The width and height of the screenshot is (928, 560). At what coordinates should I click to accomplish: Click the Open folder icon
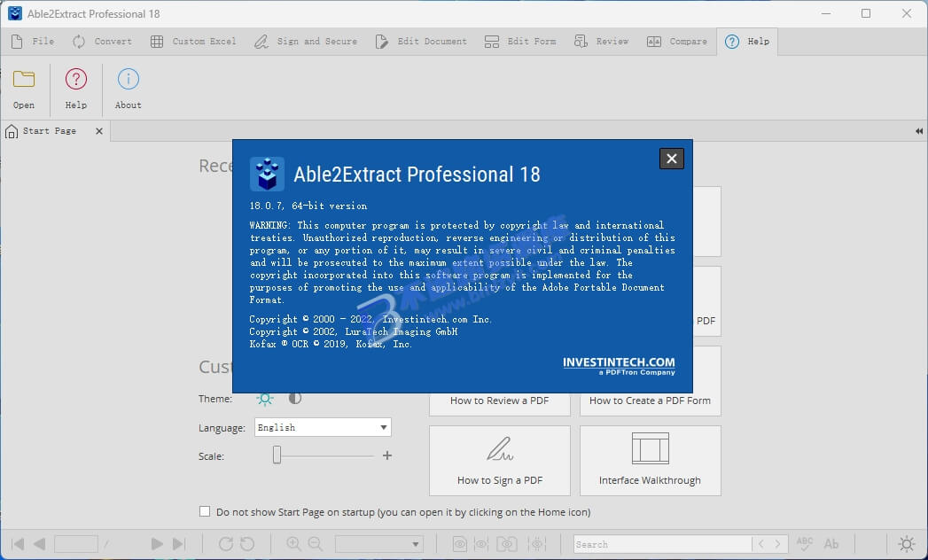pyautogui.click(x=24, y=80)
